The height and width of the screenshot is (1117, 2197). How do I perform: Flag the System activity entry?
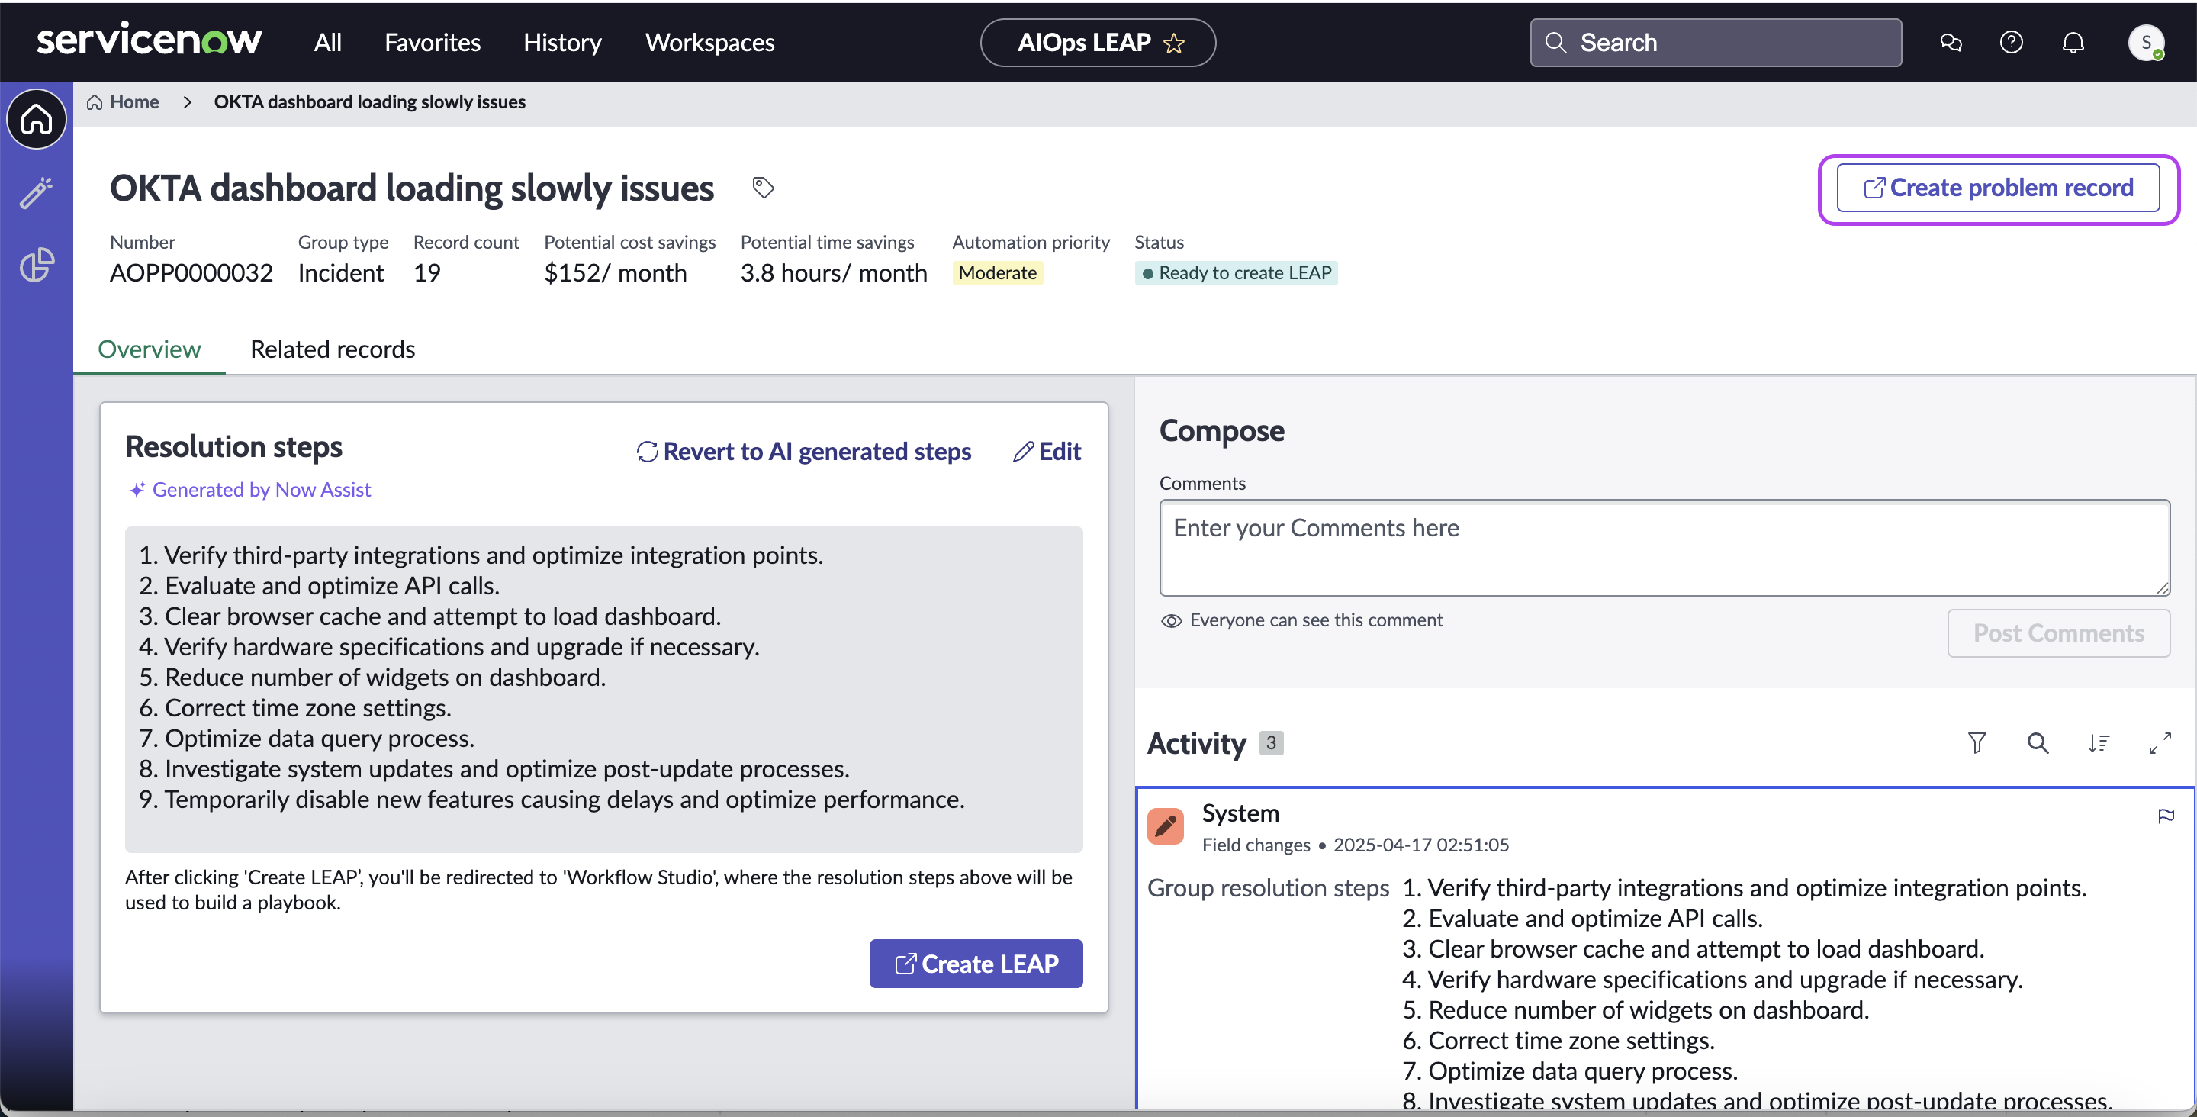coord(2166,816)
